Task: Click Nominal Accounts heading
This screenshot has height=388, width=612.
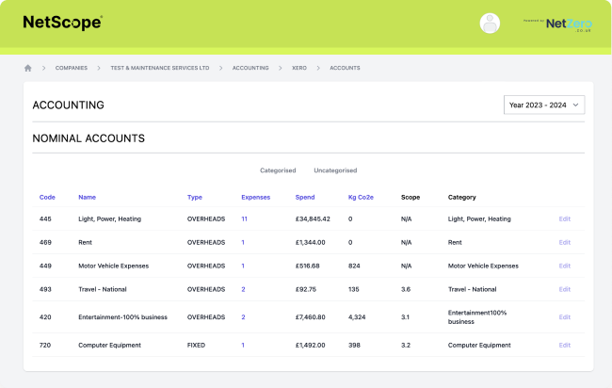Action: pyautogui.click(x=89, y=138)
